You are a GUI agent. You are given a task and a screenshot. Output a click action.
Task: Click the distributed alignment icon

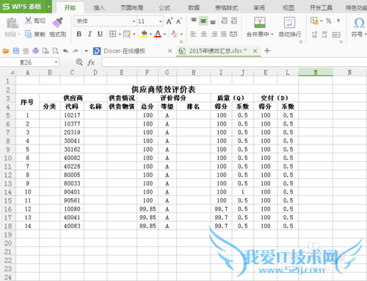[x=233, y=34]
